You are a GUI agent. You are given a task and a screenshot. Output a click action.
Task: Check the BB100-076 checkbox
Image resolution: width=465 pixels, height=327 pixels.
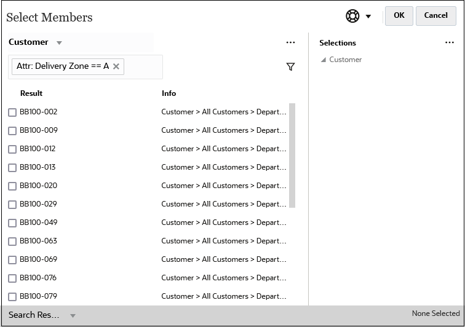pyautogui.click(x=12, y=278)
